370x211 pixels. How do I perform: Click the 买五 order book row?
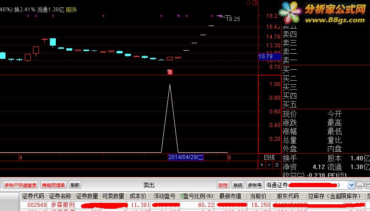tap(290, 104)
